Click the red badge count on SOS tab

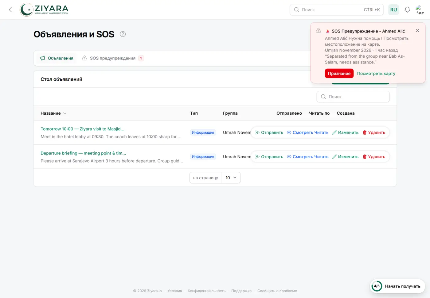tap(141, 58)
